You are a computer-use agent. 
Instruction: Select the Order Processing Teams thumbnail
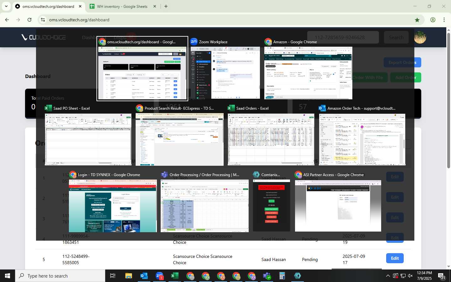(x=205, y=206)
